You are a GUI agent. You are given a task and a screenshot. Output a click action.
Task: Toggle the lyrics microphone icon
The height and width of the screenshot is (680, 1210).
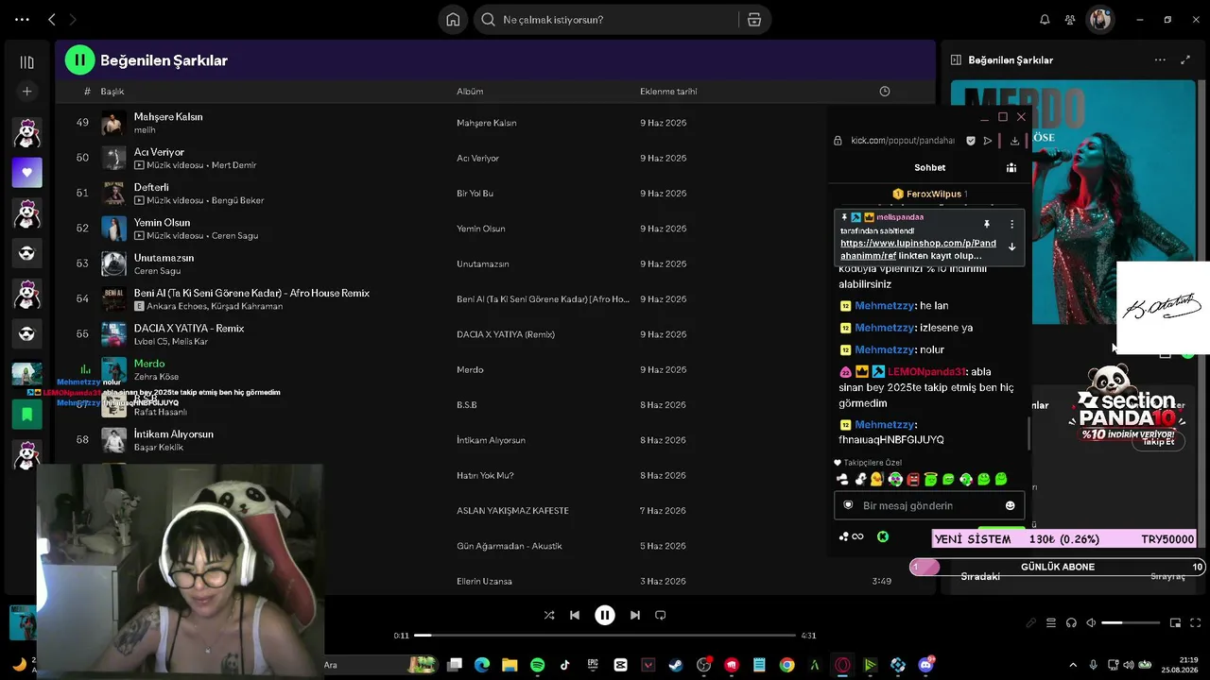coord(1031,623)
